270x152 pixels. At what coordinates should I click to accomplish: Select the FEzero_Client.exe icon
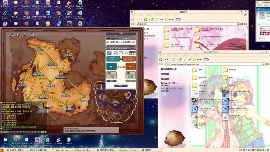195,109
